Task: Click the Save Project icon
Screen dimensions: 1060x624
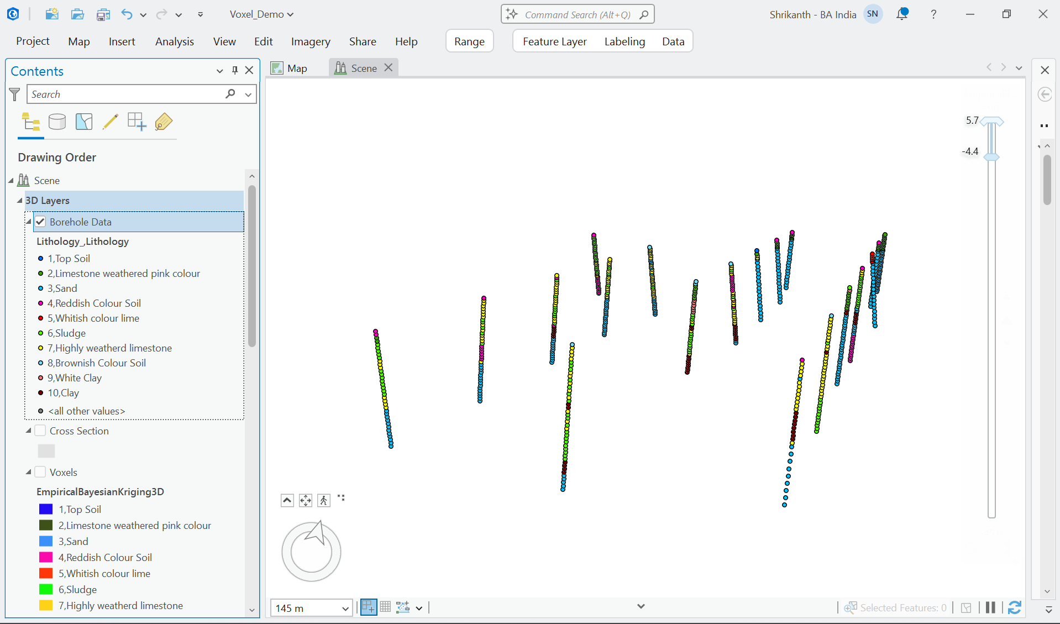Action: tap(103, 14)
